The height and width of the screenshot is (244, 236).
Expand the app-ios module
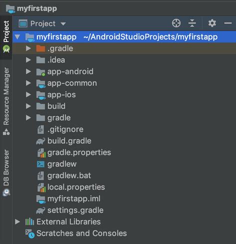tap(28, 95)
